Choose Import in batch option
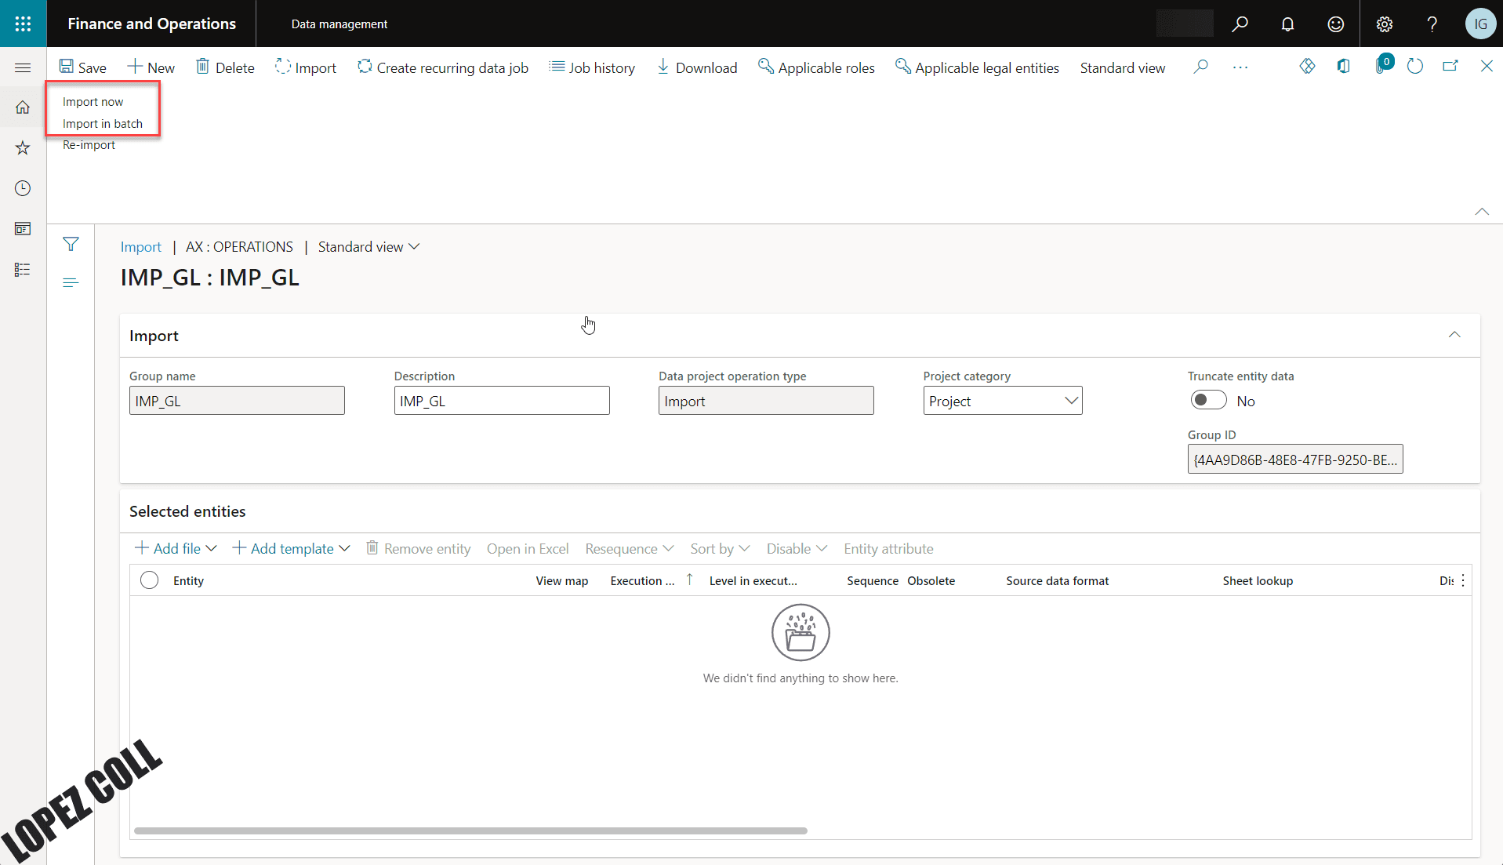The image size is (1503, 865). pyautogui.click(x=103, y=124)
